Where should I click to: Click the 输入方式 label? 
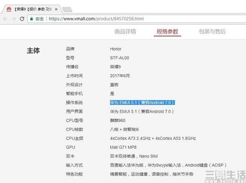74,165
